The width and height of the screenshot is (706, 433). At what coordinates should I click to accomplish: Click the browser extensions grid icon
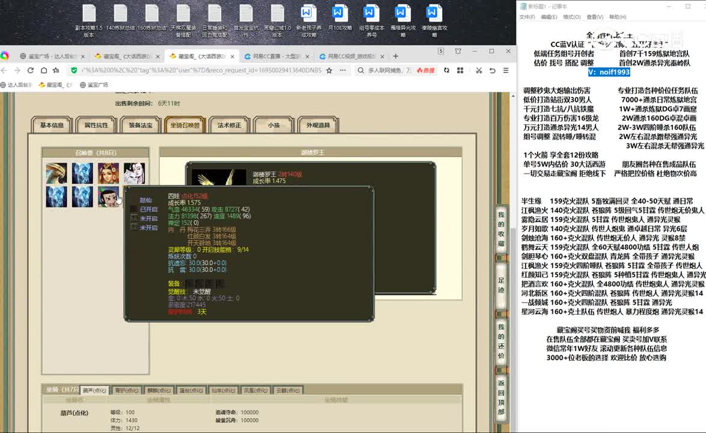coord(460,70)
